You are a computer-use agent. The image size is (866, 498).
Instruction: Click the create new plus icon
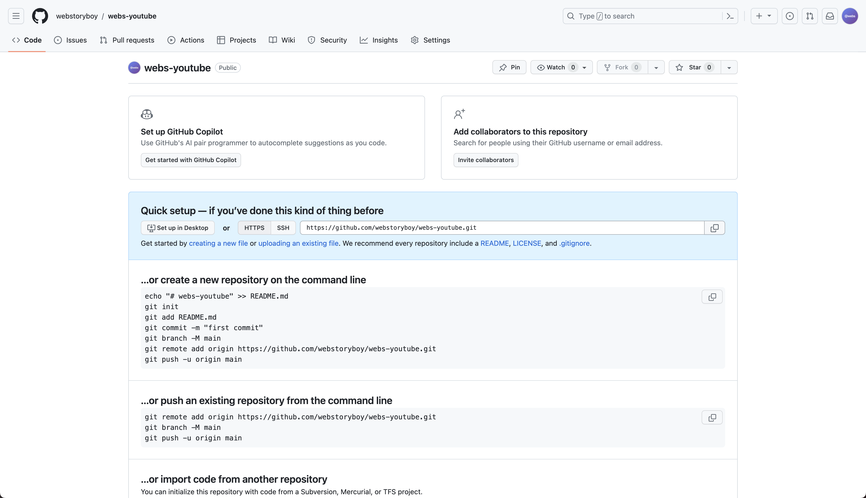coord(759,16)
